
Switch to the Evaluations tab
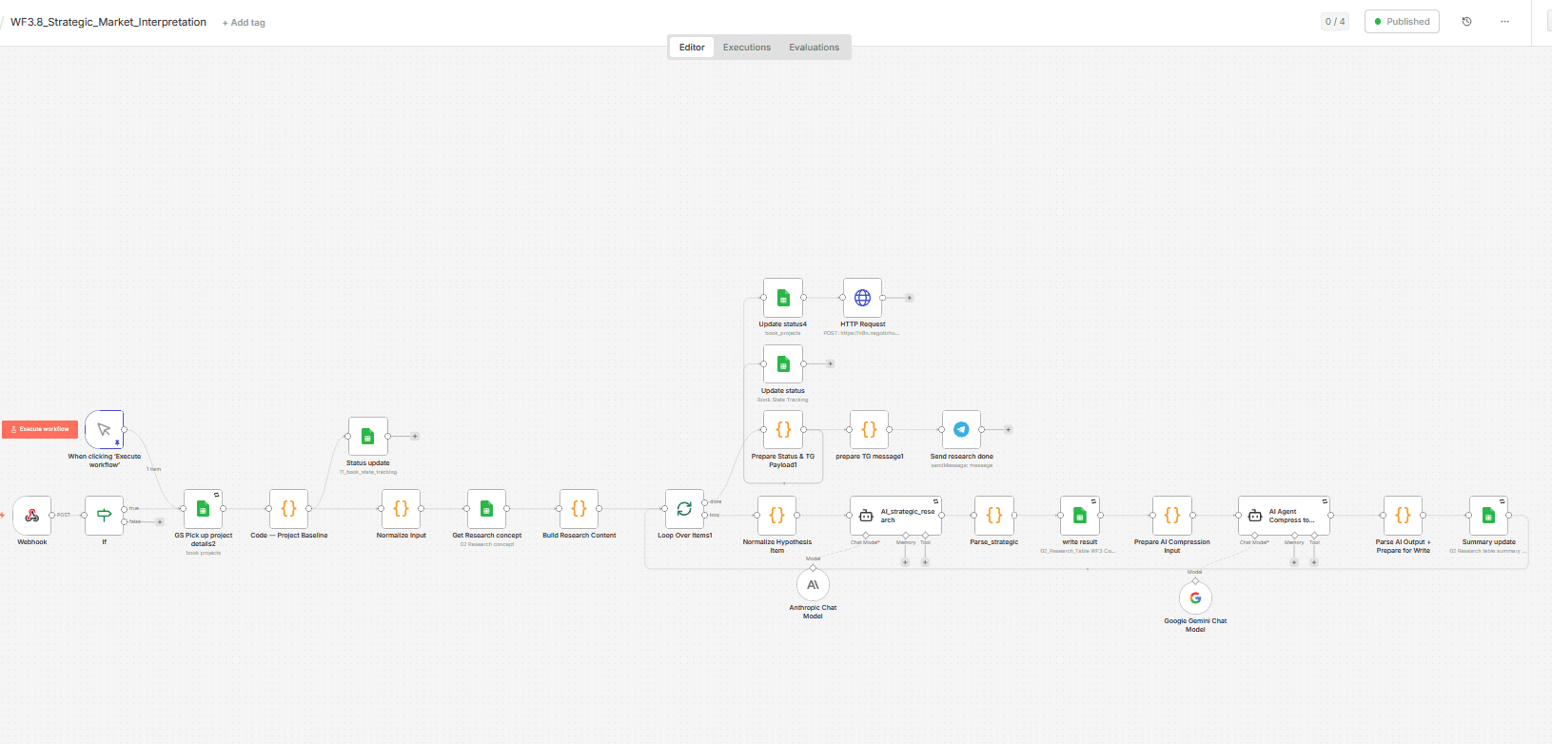pyautogui.click(x=814, y=48)
